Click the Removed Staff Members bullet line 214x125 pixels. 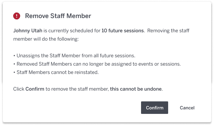tap(97, 64)
